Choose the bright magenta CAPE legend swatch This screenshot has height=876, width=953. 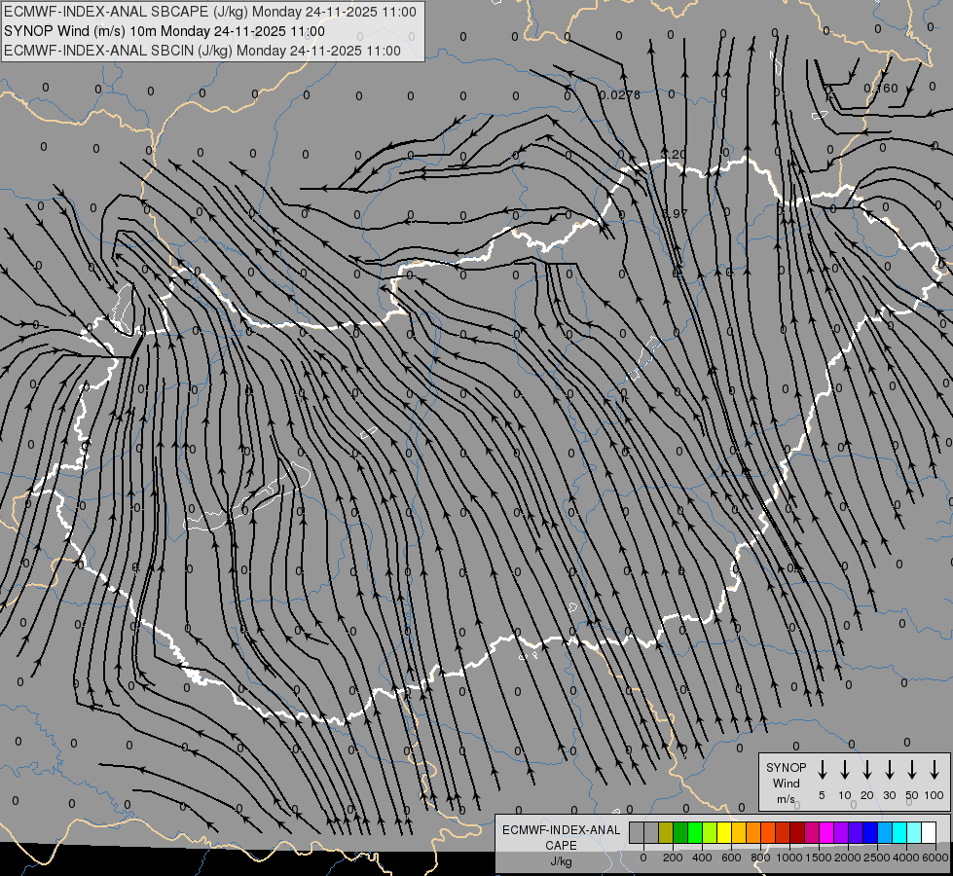point(826,832)
